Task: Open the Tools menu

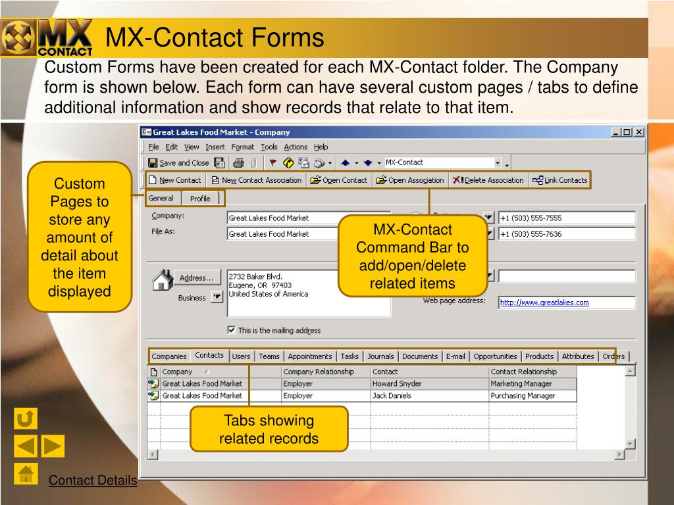Action: pos(269,147)
